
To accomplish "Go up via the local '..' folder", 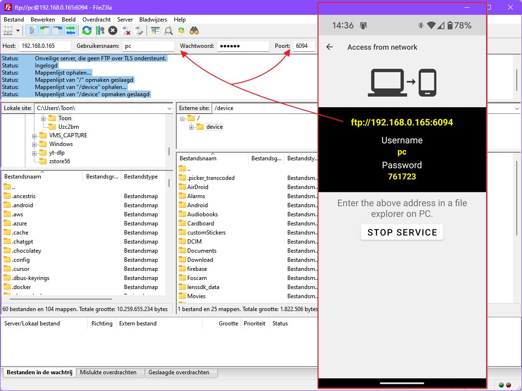I will pos(9,187).
